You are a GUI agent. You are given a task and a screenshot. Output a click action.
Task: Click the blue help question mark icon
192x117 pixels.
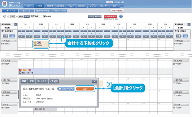click(121, 16)
